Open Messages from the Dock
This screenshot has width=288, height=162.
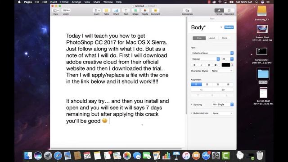(137, 156)
